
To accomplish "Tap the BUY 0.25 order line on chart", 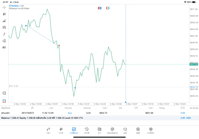I will pyautogui.click(x=14, y=86).
